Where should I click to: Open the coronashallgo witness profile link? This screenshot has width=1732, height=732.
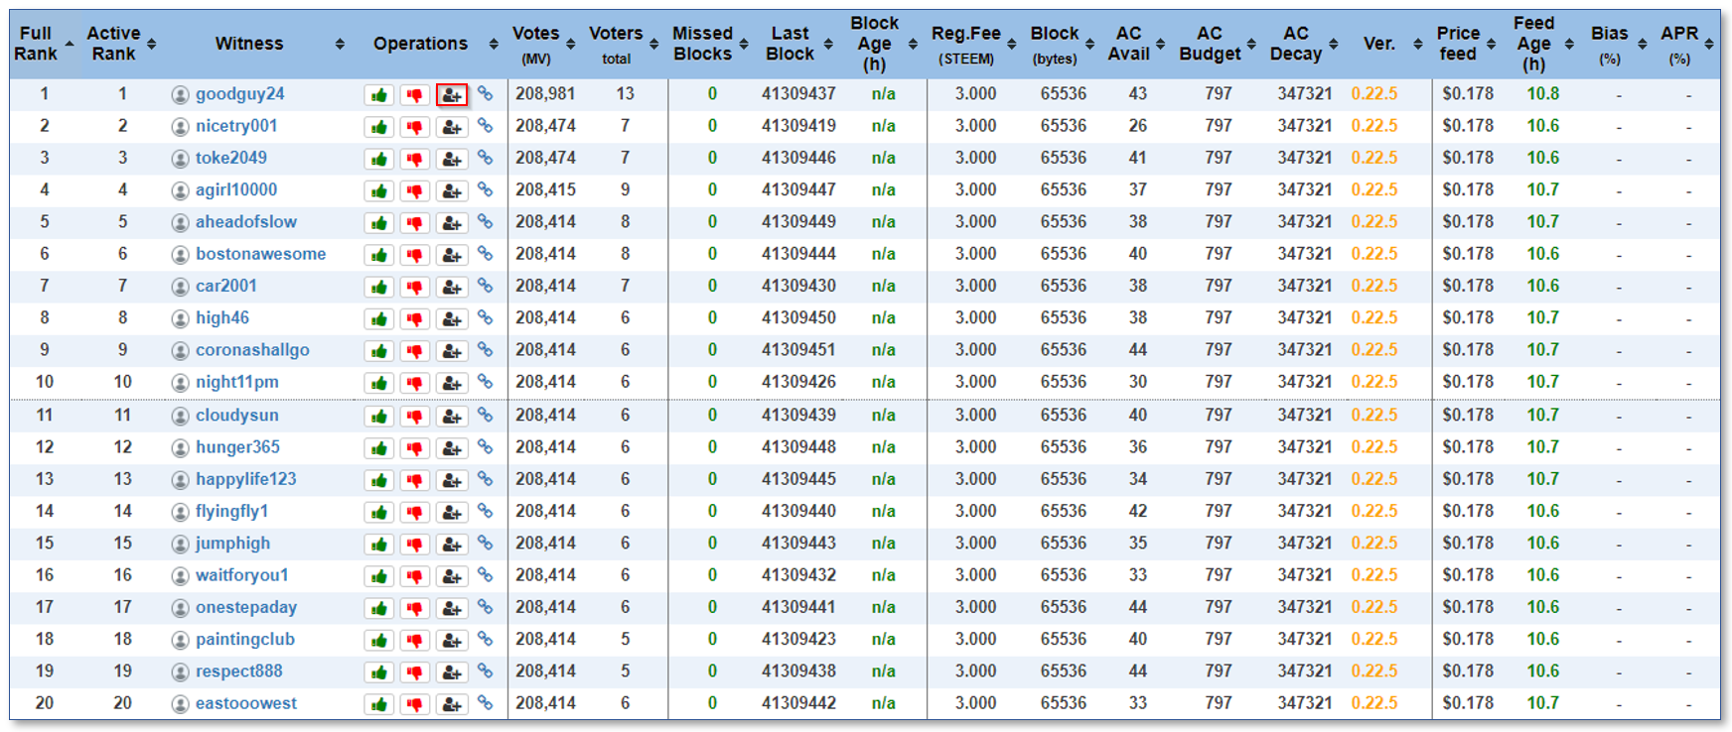[252, 350]
